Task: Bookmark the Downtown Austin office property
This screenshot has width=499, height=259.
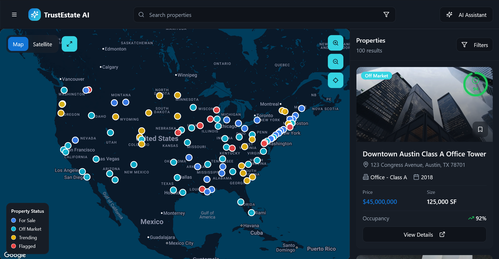Action: (x=480, y=129)
